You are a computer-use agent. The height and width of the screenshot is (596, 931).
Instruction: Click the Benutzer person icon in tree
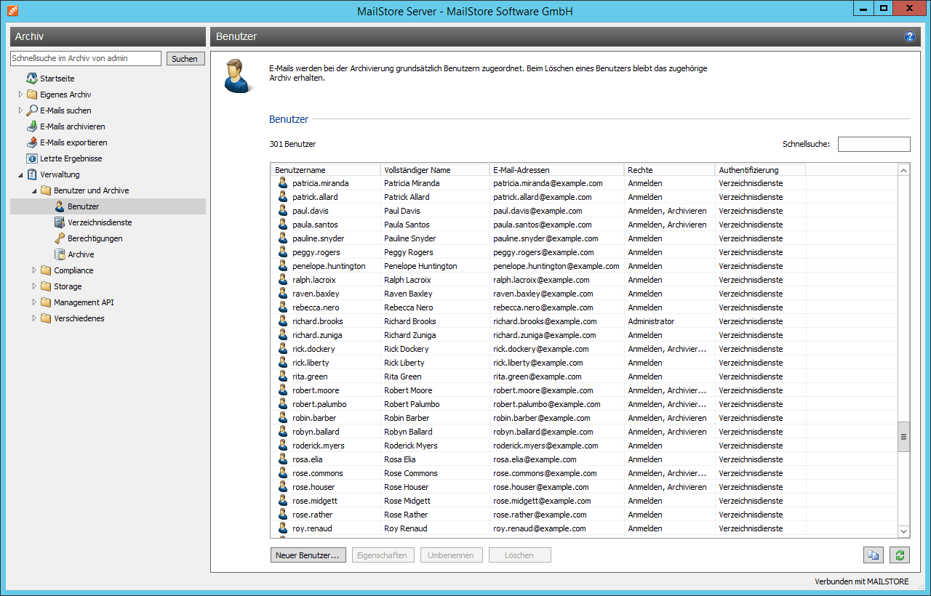(60, 206)
